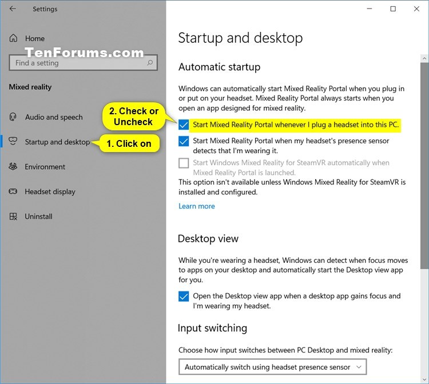The width and height of the screenshot is (429, 384).
Task: Toggle Start Portal when headset plugged in checkbox
Action: (x=184, y=125)
